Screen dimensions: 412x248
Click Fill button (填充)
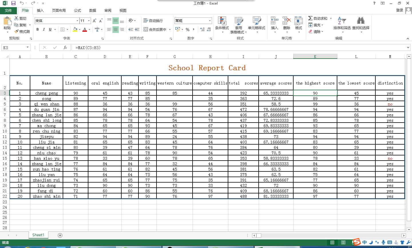pos(315,25)
